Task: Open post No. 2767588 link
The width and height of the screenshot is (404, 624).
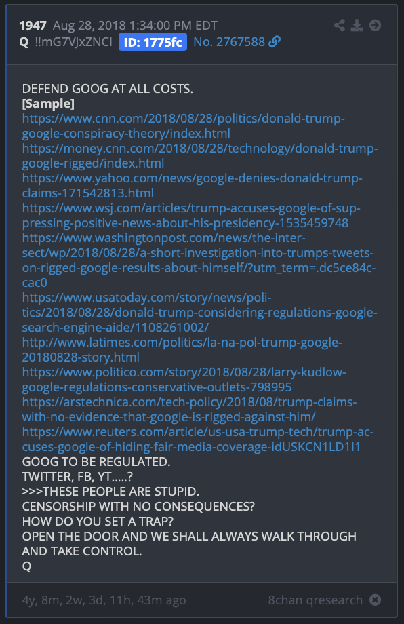Action: tap(229, 42)
